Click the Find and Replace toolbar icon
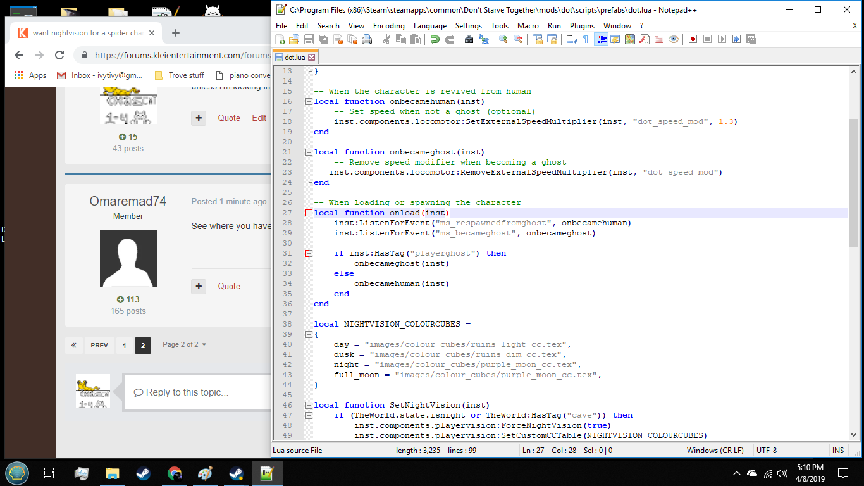The image size is (864, 486). 484,39
